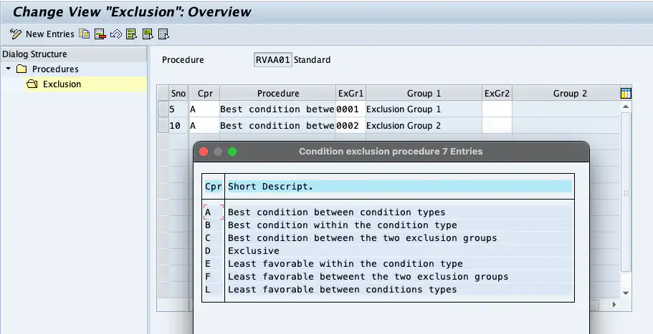
Task: Select the row selector for Sno 5
Action: click(x=163, y=109)
